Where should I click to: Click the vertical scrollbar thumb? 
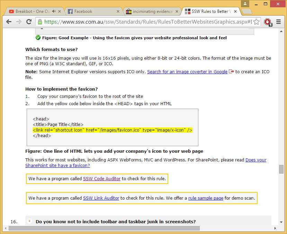click(281, 169)
